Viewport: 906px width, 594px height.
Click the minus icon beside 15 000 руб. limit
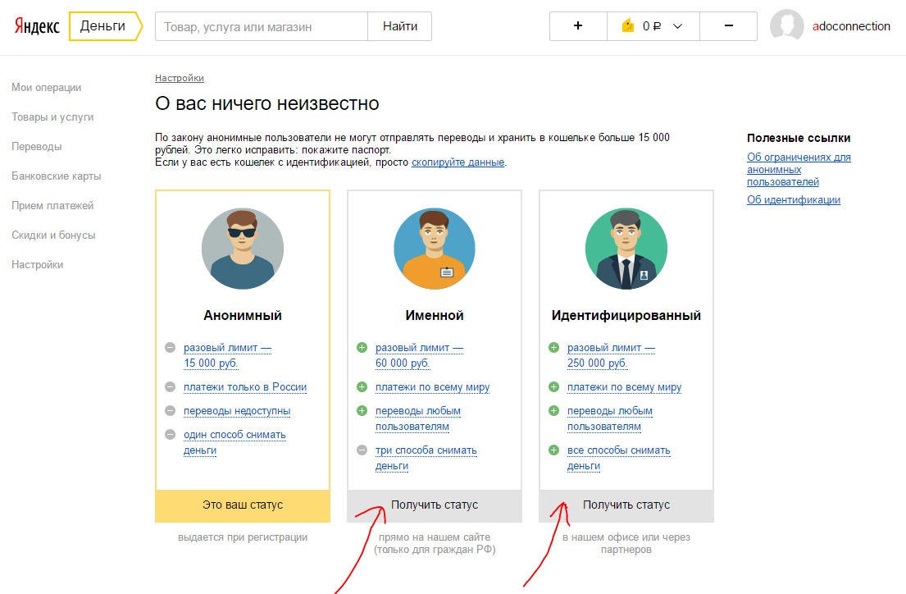pos(170,348)
